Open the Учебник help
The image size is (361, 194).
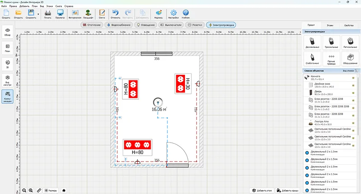(185, 14)
